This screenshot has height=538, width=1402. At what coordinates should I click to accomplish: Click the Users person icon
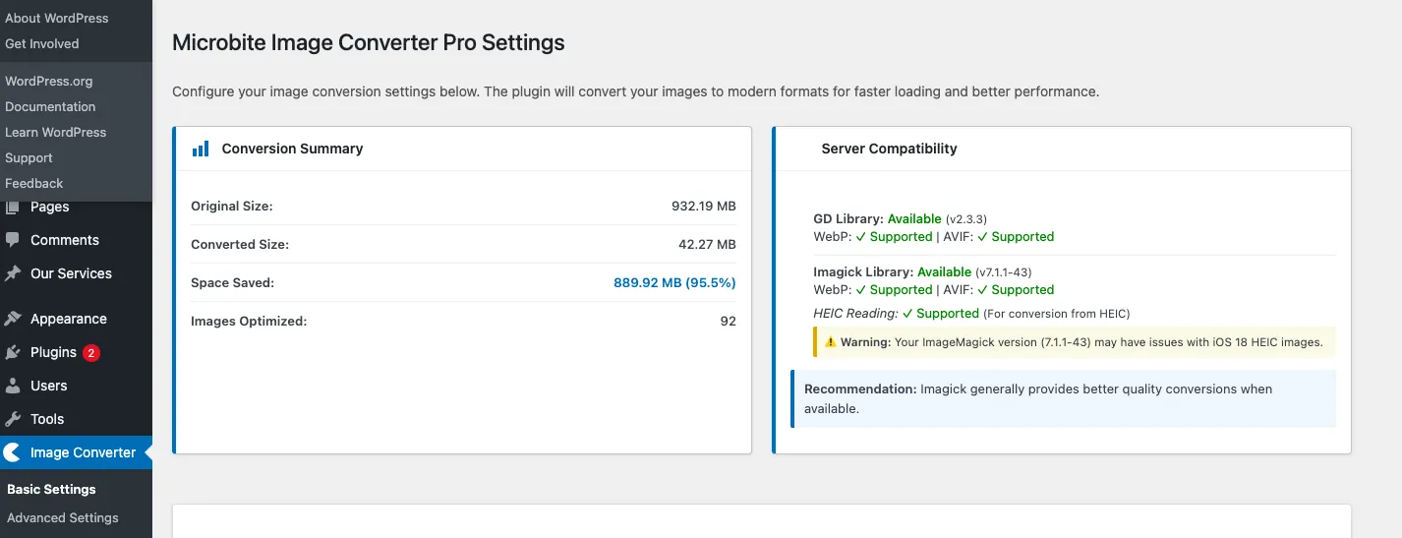coord(13,386)
